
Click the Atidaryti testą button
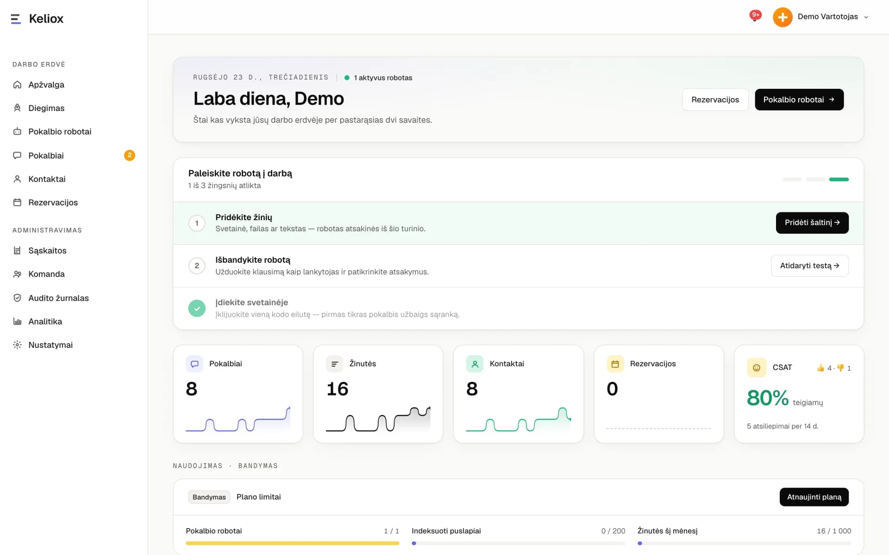point(809,265)
